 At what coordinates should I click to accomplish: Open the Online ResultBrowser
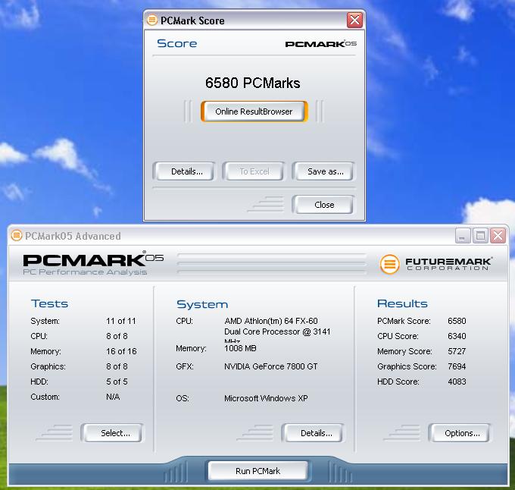pyautogui.click(x=254, y=112)
